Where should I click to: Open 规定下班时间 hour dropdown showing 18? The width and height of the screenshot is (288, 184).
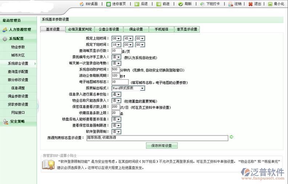117,45
